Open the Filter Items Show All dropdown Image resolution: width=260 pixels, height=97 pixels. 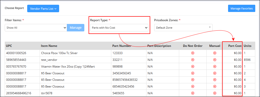tap(36, 28)
